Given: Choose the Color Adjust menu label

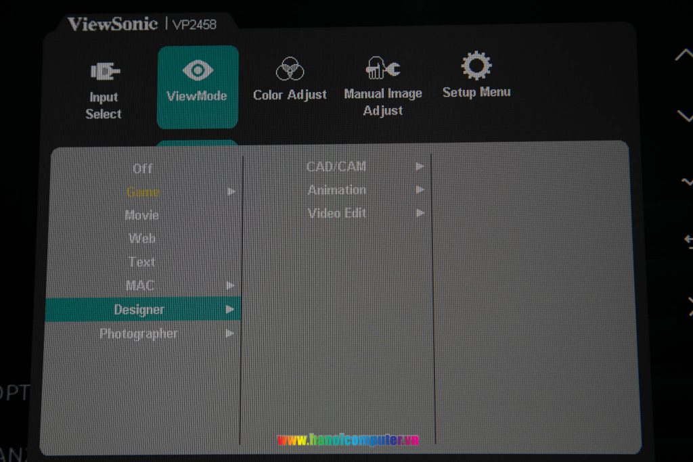Looking at the screenshot, I should tap(290, 95).
